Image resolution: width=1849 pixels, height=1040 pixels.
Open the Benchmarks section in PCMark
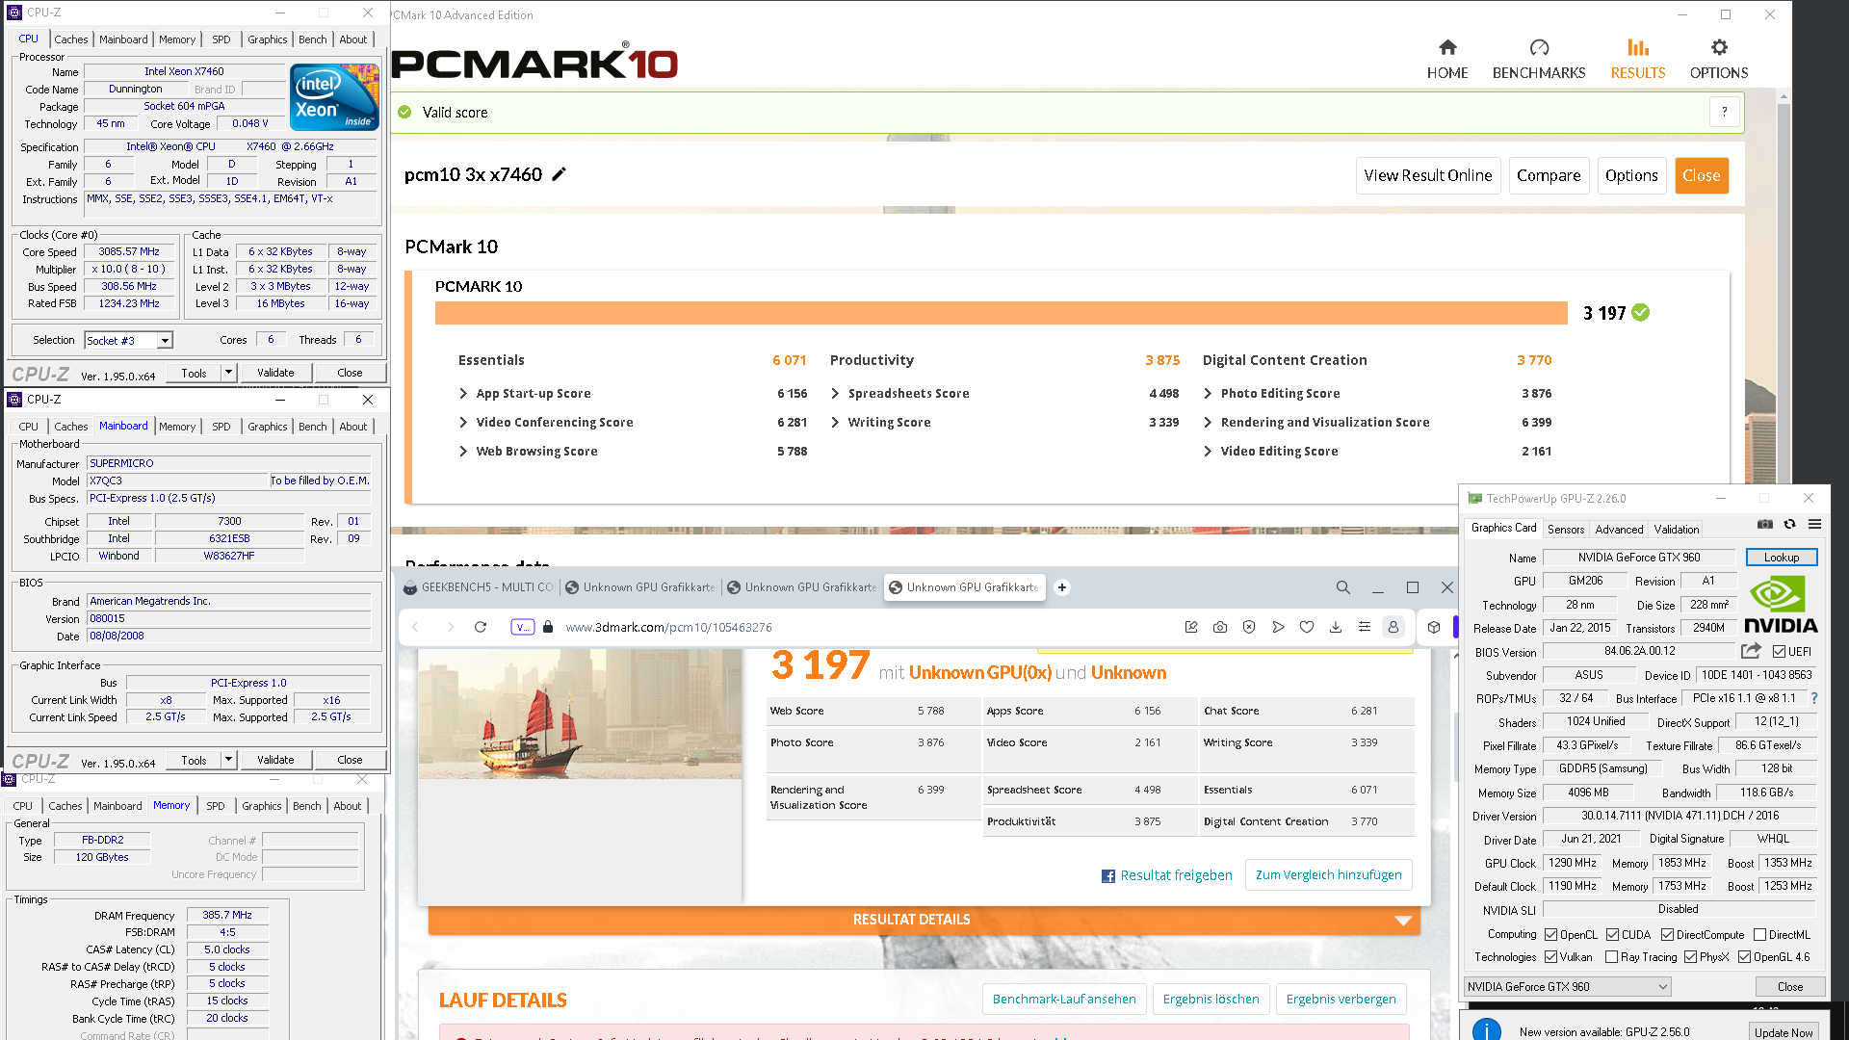1539,60
